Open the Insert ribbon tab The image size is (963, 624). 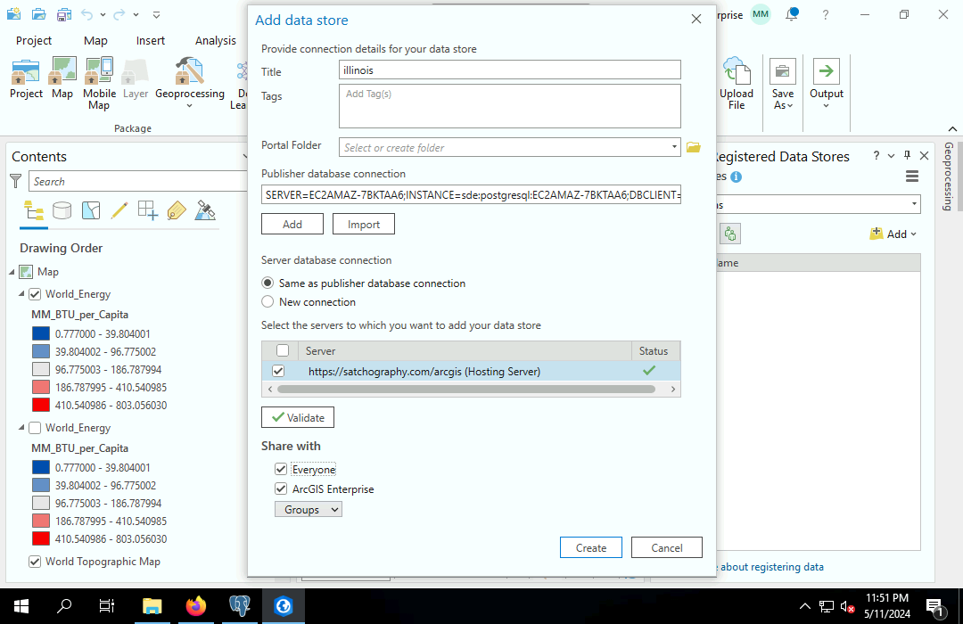point(151,40)
